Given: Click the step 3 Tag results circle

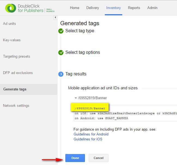Looking at the screenshot, I should 61,74.
